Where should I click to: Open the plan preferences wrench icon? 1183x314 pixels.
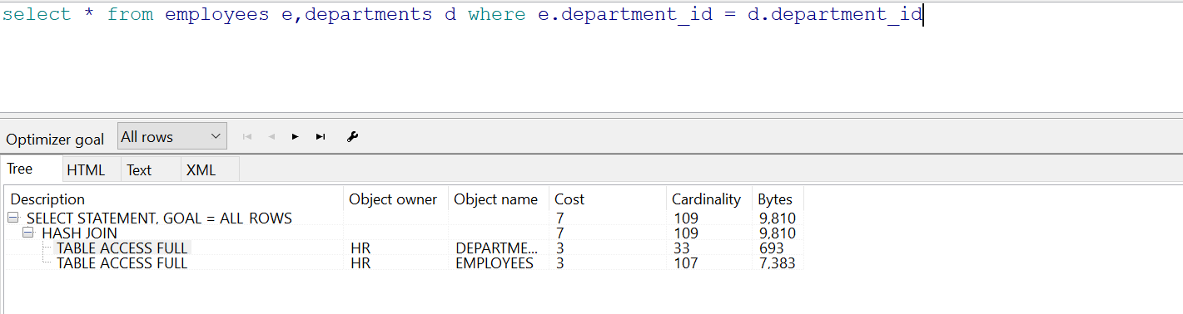click(x=352, y=137)
